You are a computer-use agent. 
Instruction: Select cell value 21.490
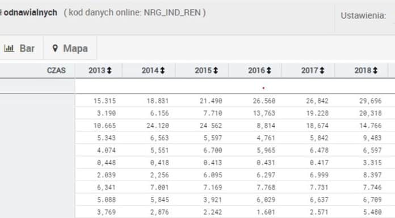[x=211, y=101]
